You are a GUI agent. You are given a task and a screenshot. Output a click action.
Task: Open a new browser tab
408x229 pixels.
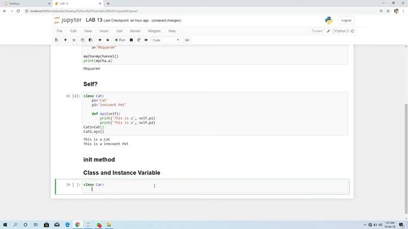pyautogui.click(x=108, y=4)
